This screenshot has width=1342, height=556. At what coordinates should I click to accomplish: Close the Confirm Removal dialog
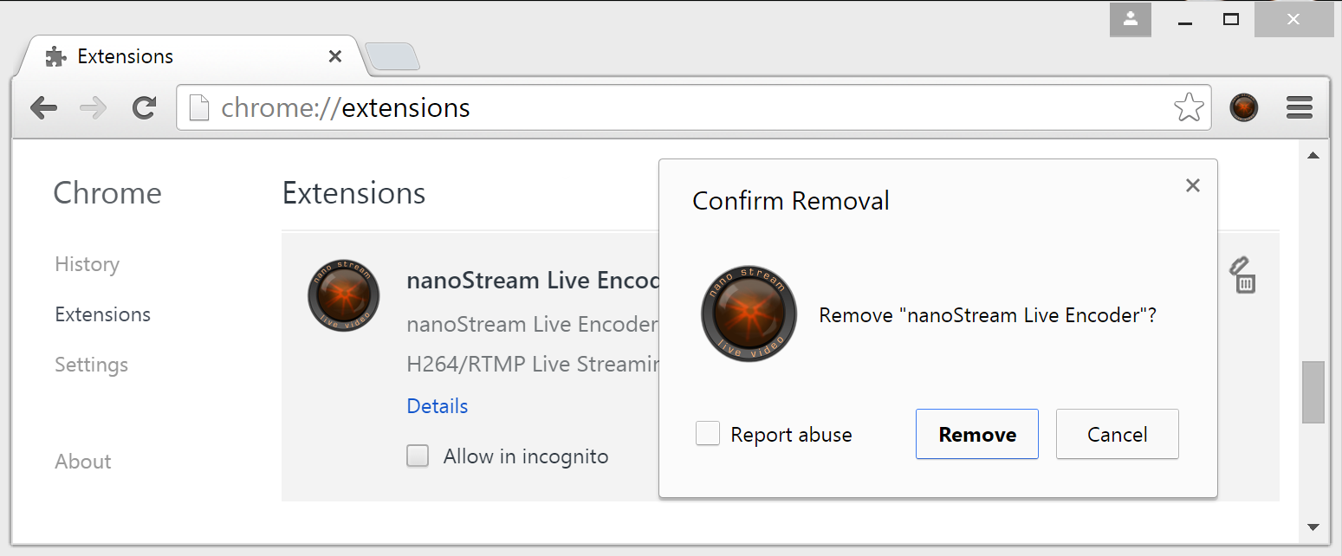pyautogui.click(x=1192, y=185)
